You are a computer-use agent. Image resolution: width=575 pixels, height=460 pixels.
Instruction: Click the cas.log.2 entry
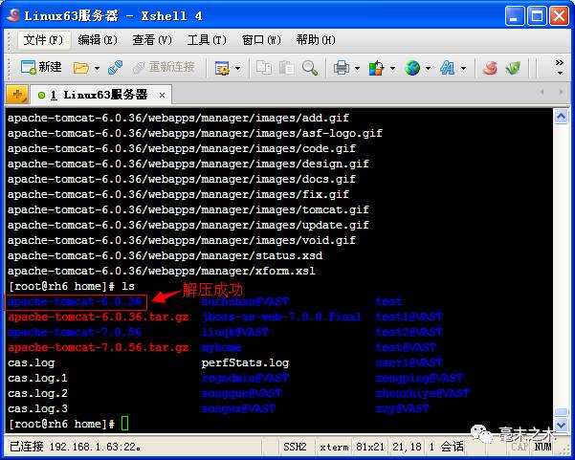[37, 394]
